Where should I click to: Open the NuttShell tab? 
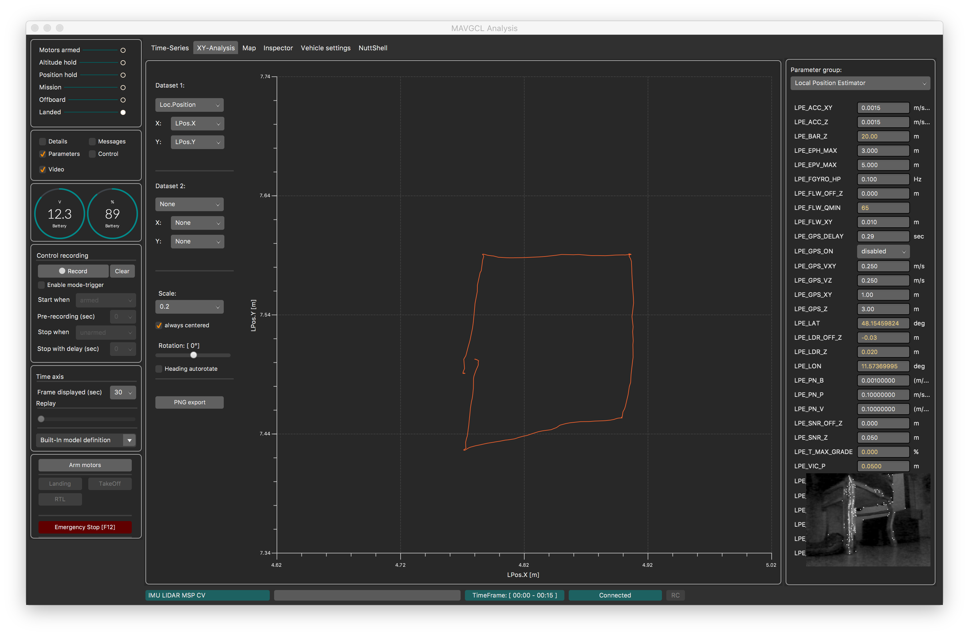(373, 48)
